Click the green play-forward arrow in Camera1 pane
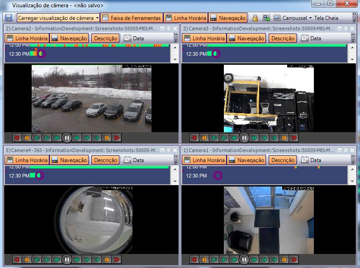 [x=254, y=259]
